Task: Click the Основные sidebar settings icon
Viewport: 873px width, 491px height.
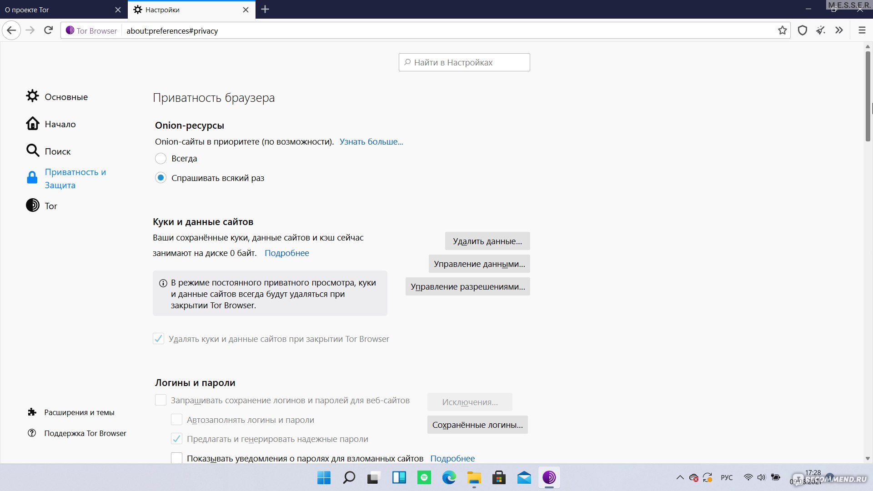Action: point(32,96)
